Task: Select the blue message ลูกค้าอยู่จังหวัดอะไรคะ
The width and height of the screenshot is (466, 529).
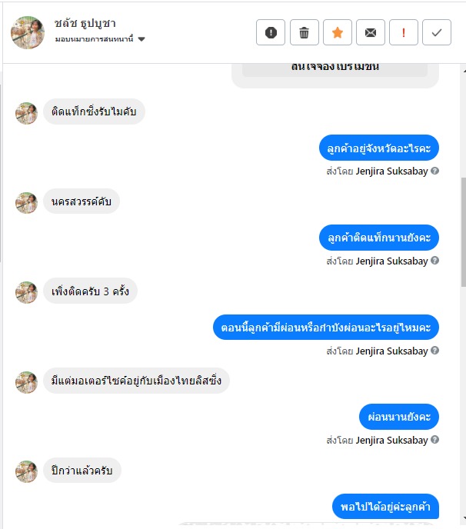Action: [379, 148]
